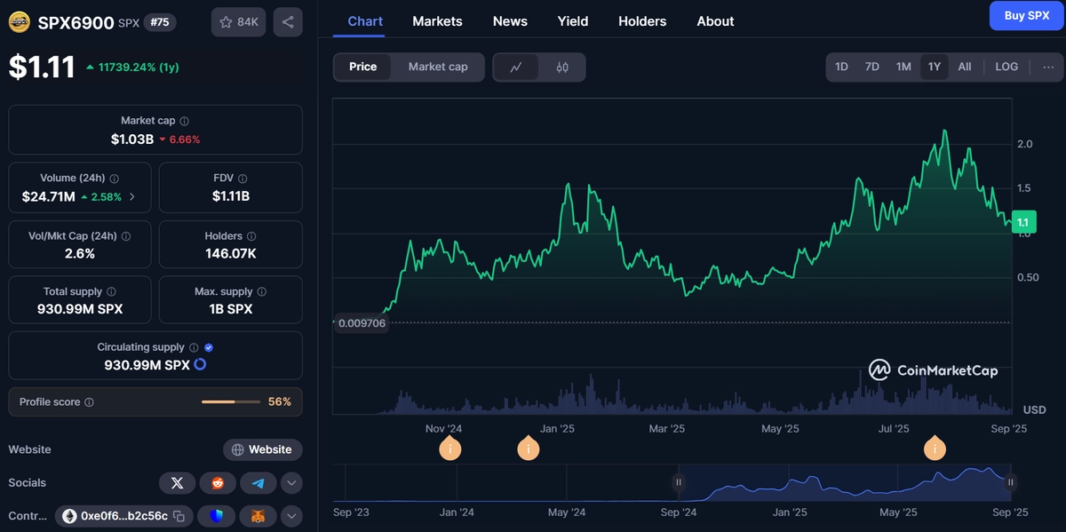Click the MetaMask fox icon
This screenshot has width=1066, height=532.
click(x=259, y=516)
